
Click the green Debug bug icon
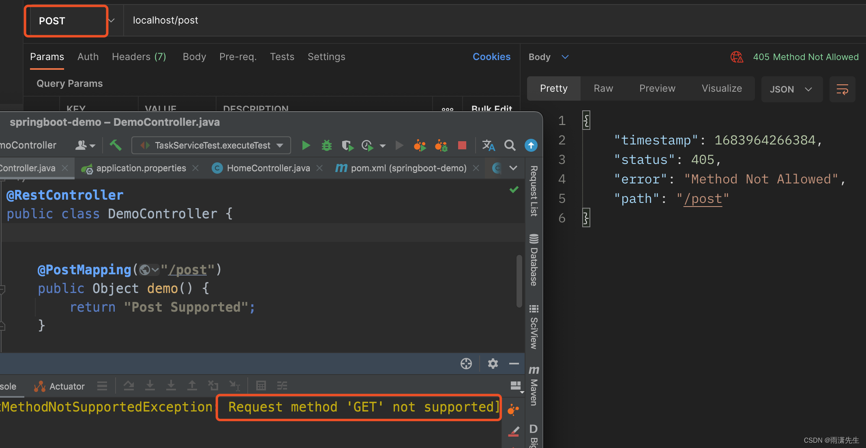pyautogui.click(x=326, y=145)
